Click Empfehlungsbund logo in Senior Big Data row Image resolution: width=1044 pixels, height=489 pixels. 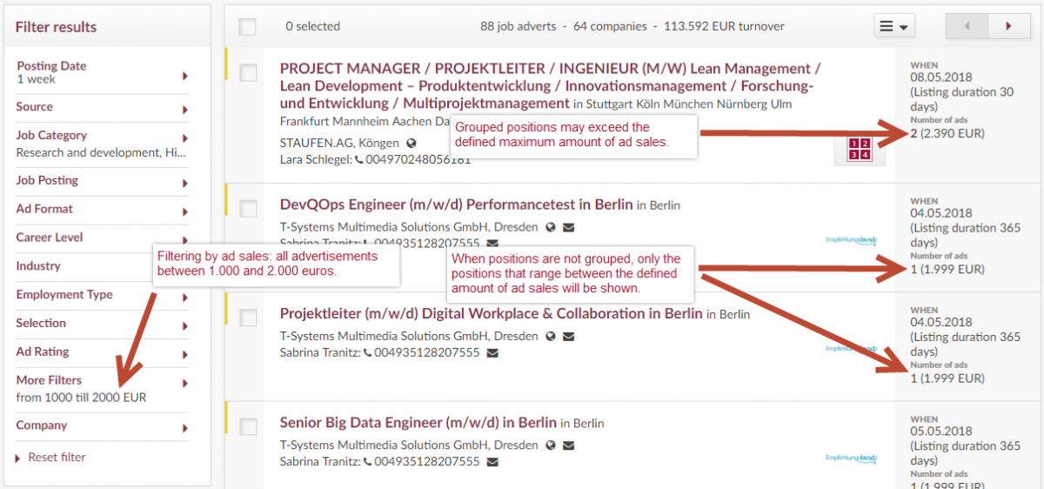pyautogui.click(x=852, y=457)
